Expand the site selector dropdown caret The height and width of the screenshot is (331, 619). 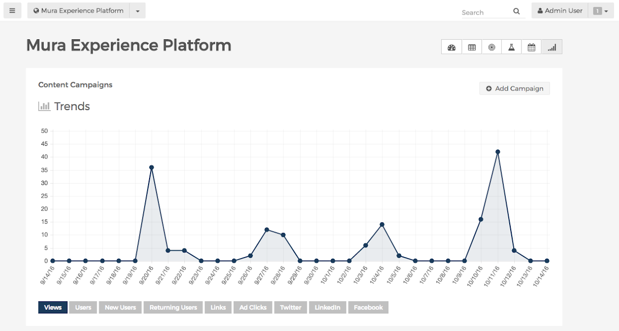[x=137, y=11]
